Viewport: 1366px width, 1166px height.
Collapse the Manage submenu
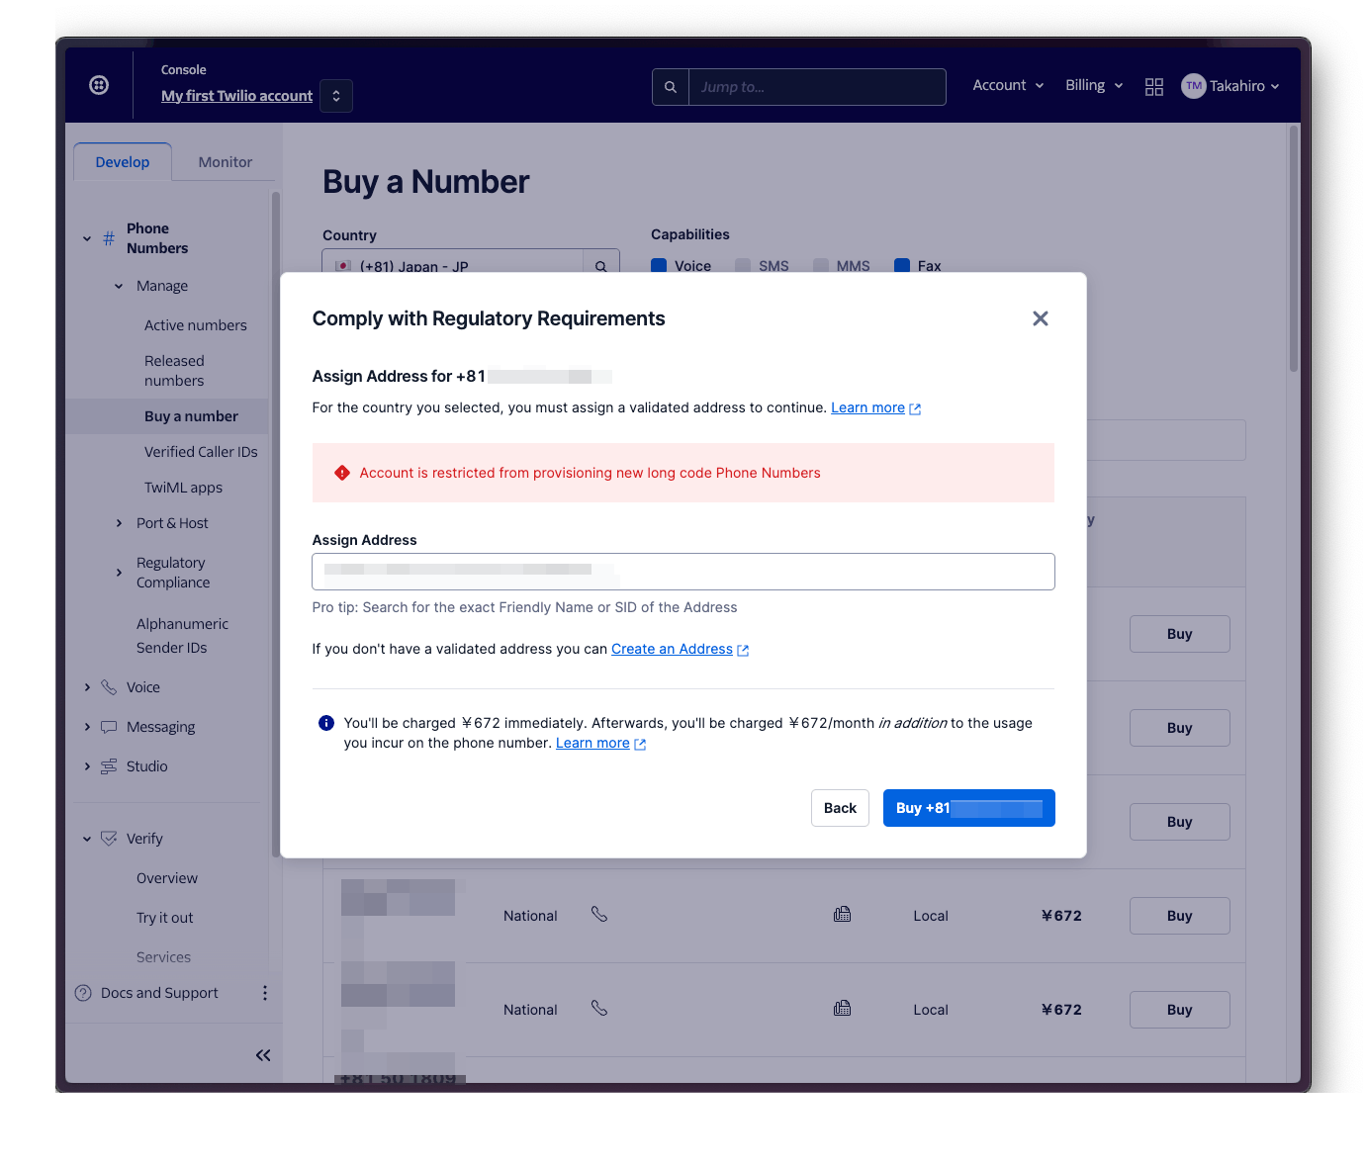coord(119,286)
